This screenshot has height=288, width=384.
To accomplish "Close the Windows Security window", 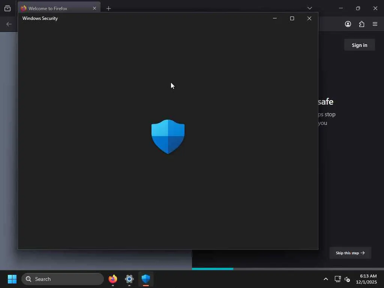I will tap(309, 18).
